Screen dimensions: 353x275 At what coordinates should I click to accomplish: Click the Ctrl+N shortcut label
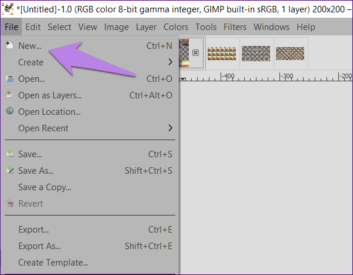pyautogui.click(x=159, y=46)
